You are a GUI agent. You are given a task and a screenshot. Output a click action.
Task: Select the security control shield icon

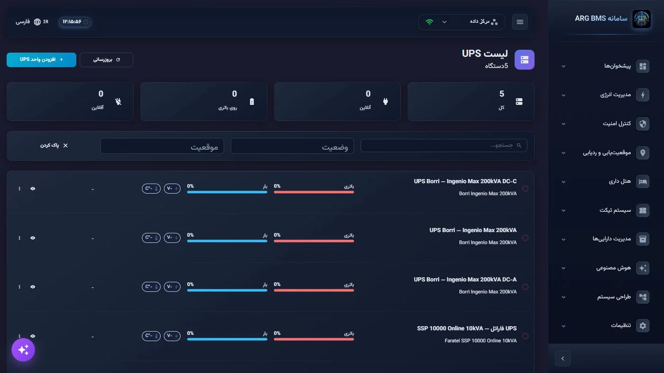pos(643,124)
